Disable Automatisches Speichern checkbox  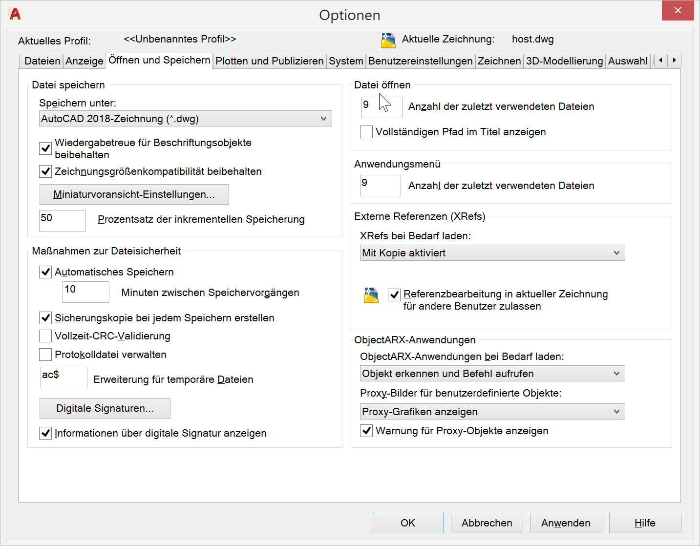(45, 272)
